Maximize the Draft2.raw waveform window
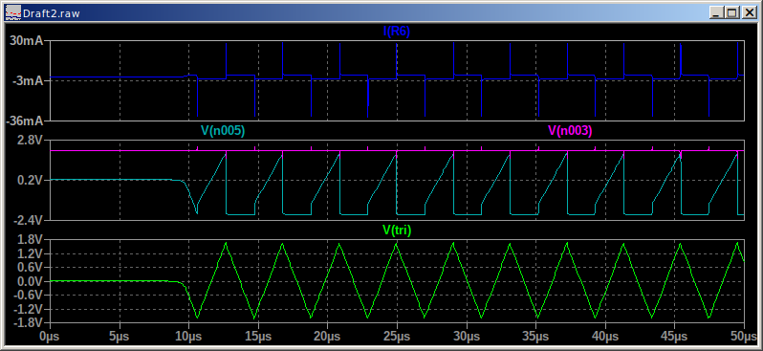 (x=732, y=13)
